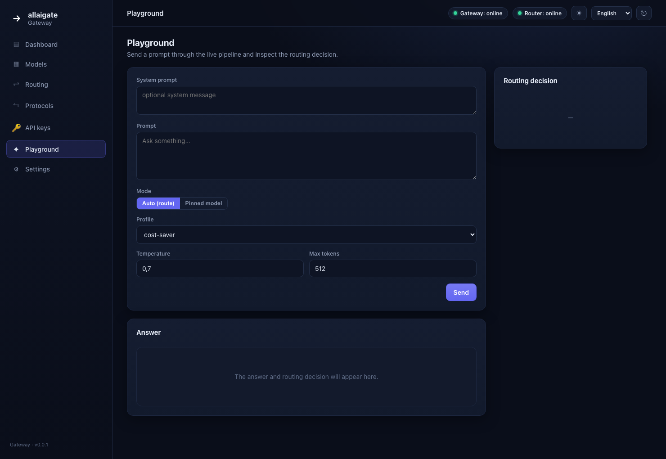Click the Gateway online green status dot
This screenshot has width=666, height=459.
coord(455,13)
